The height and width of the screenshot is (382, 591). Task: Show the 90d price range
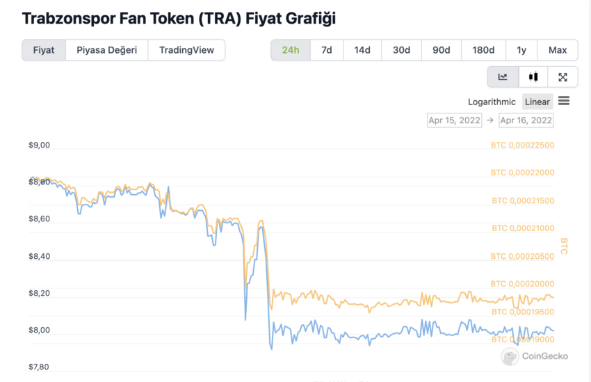click(x=442, y=50)
